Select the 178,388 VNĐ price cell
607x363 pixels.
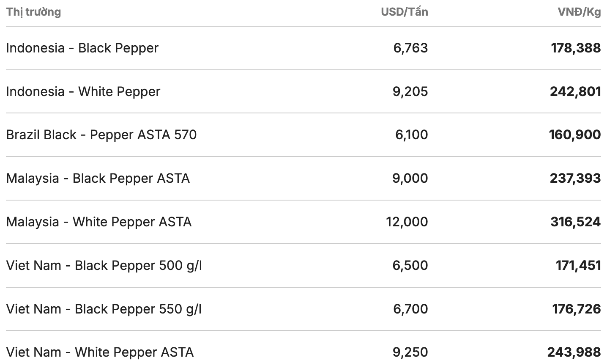click(576, 48)
